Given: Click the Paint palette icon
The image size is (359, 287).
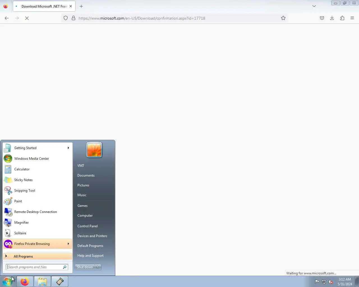Looking at the screenshot, I should 8,201.
